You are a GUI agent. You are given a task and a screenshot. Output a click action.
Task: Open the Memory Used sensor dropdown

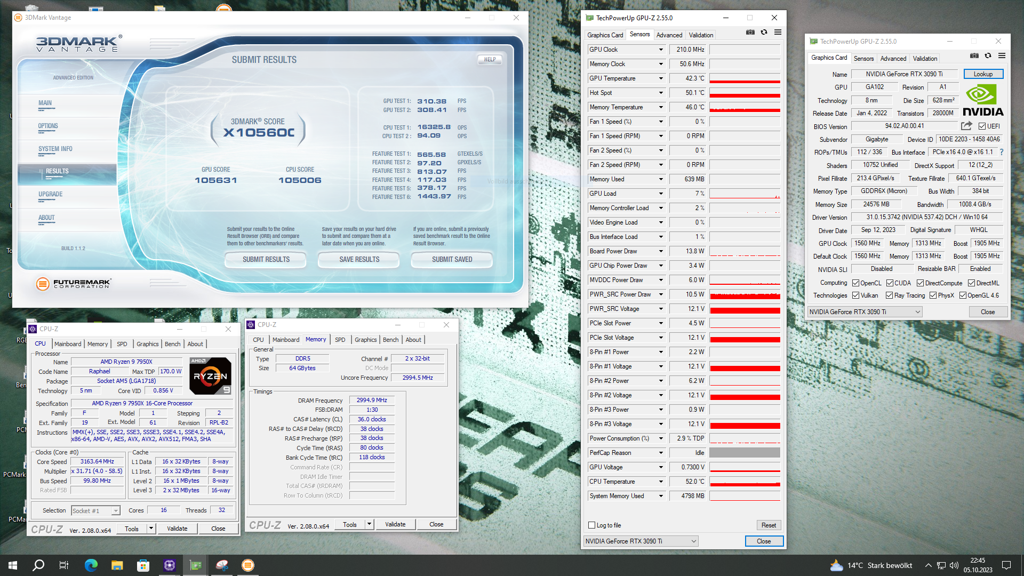[661, 179]
